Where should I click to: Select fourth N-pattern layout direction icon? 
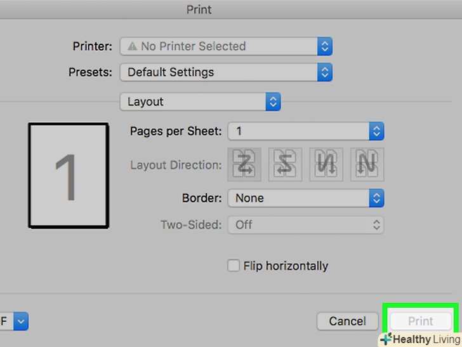coord(367,165)
